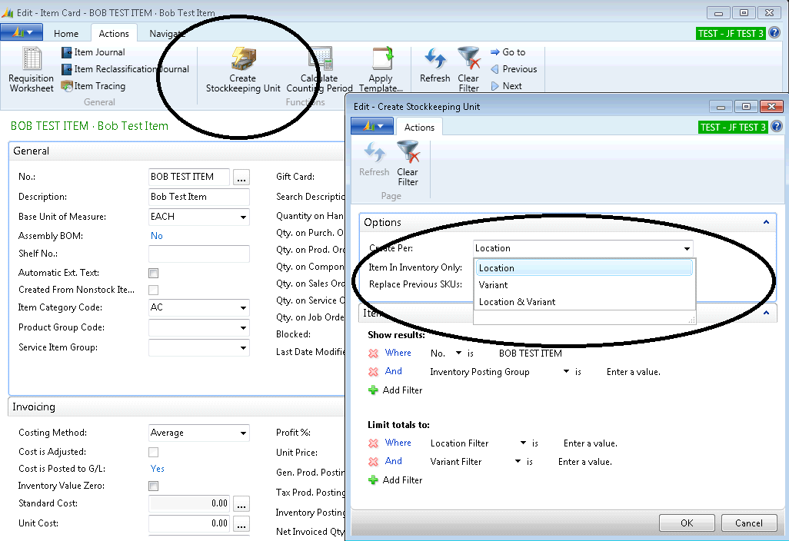Click Cost is Posted to G/L Yes link
Image resolution: width=789 pixels, height=541 pixels.
click(x=158, y=469)
